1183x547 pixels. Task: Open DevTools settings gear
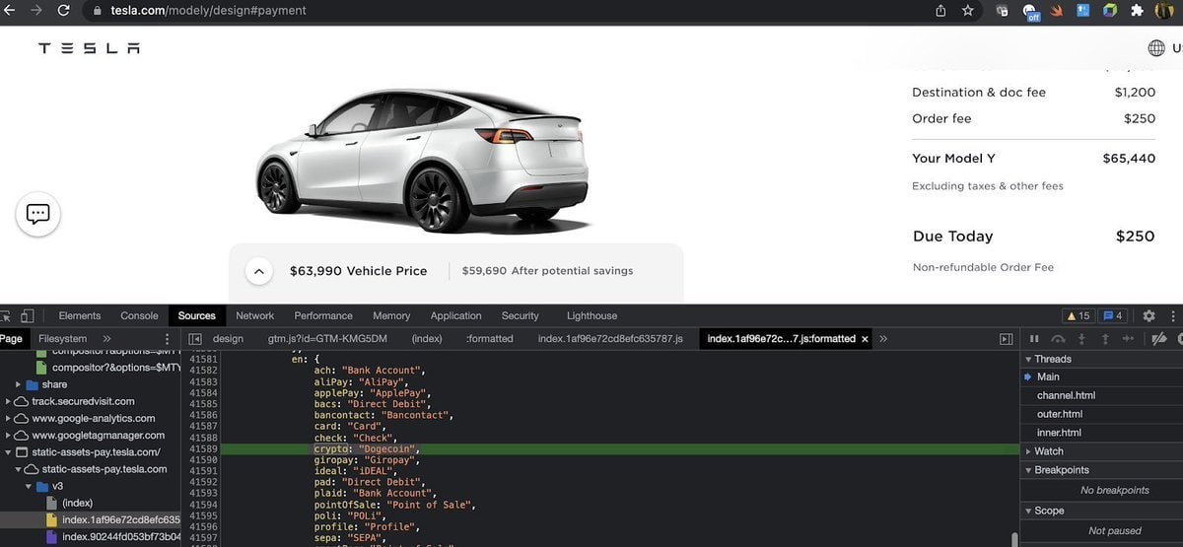tap(1148, 316)
